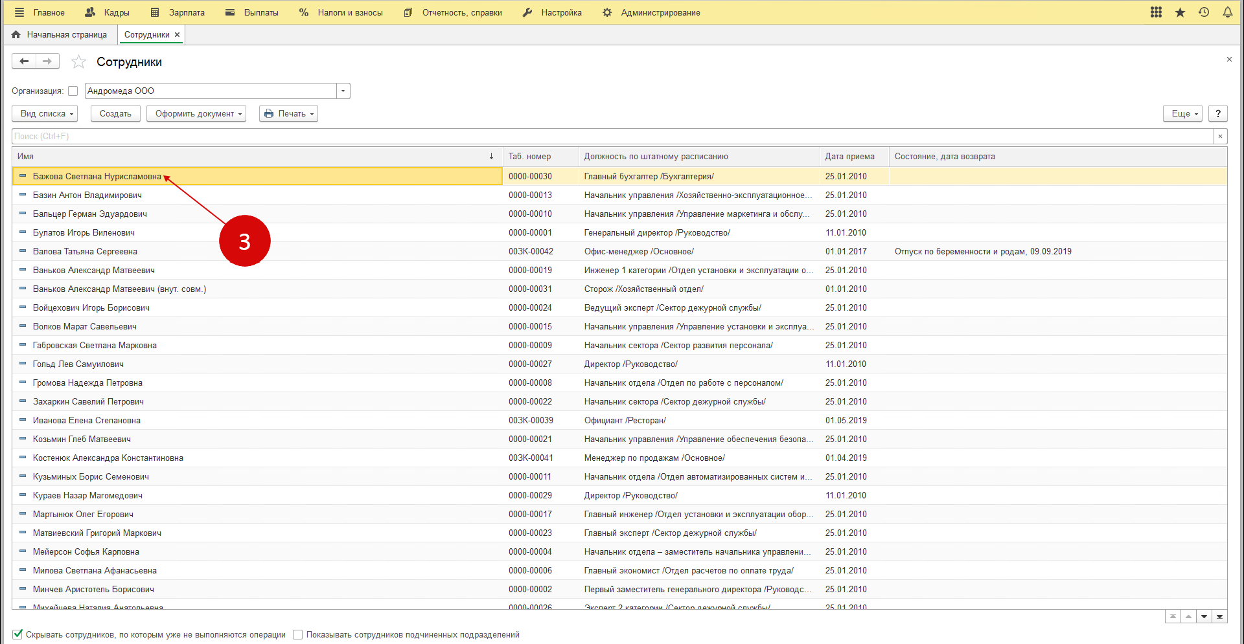Screen dimensions: 1244x644
Task: Select employee Бальцер Герман Эдуардович
Action: [x=90, y=214]
